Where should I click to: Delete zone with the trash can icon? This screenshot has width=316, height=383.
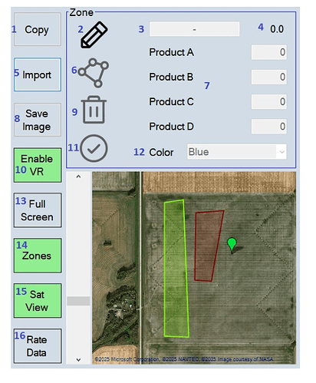pos(94,110)
